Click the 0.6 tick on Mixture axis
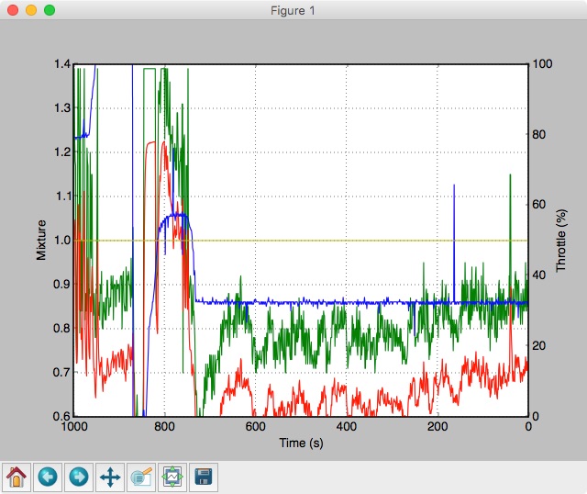 tap(62, 417)
